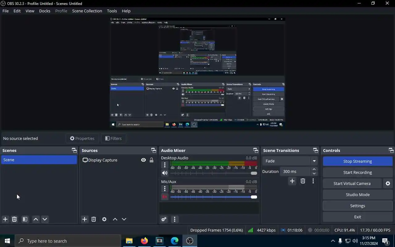Decrease transition duration stepper down
Viewport: 395px width, 247px height.
(x=314, y=174)
